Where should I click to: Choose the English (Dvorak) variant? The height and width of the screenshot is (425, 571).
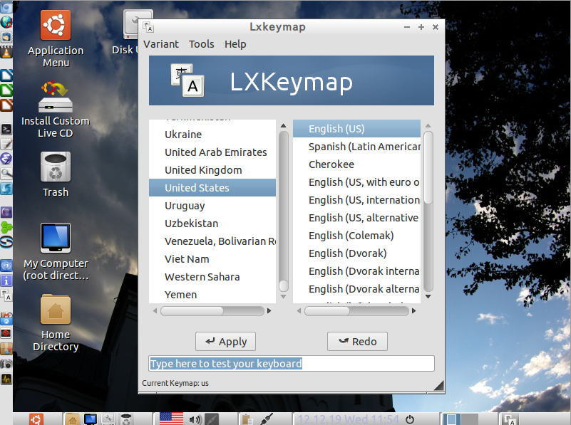[357, 253]
